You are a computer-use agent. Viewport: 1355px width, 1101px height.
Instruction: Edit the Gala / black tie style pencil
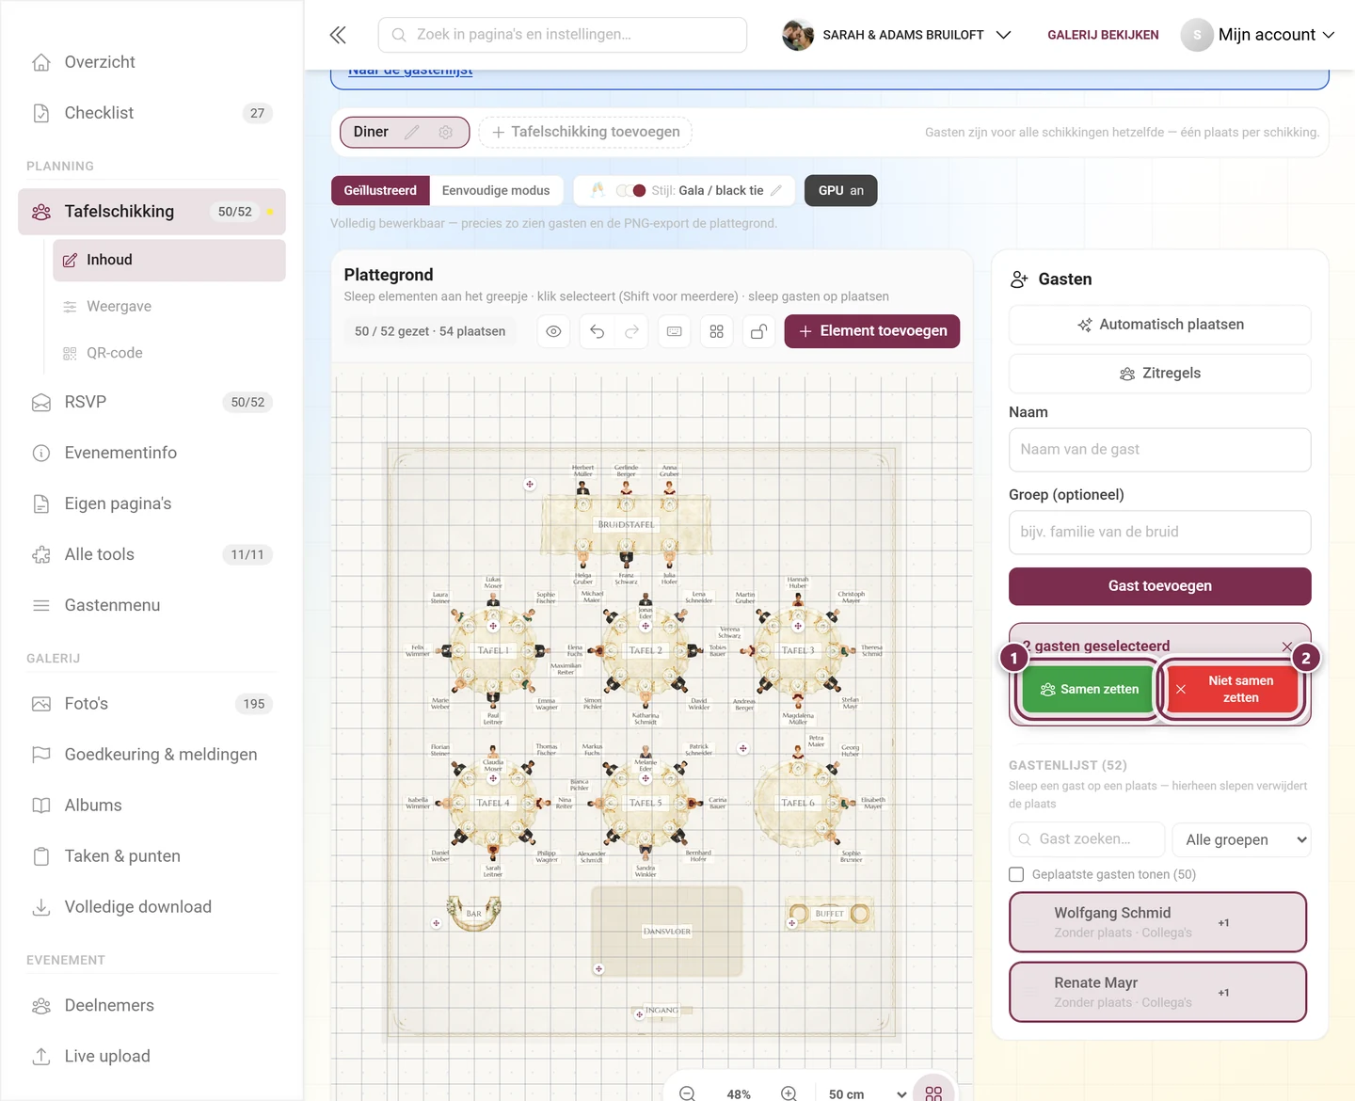click(776, 190)
